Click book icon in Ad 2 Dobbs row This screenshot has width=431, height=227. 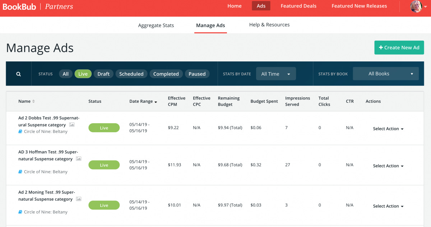pyautogui.click(x=20, y=132)
